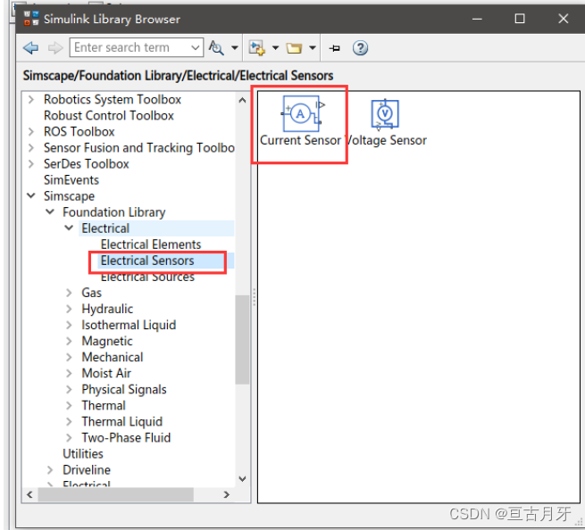Select Electrical Elements library
Image resolution: width=585 pixels, height=530 pixels.
(151, 244)
